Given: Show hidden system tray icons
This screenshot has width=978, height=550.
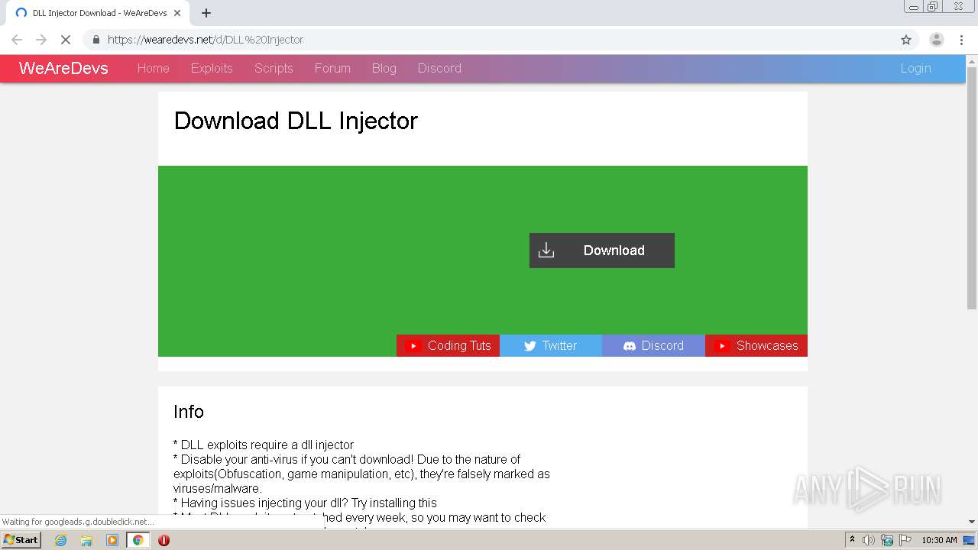Looking at the screenshot, I should [x=852, y=540].
